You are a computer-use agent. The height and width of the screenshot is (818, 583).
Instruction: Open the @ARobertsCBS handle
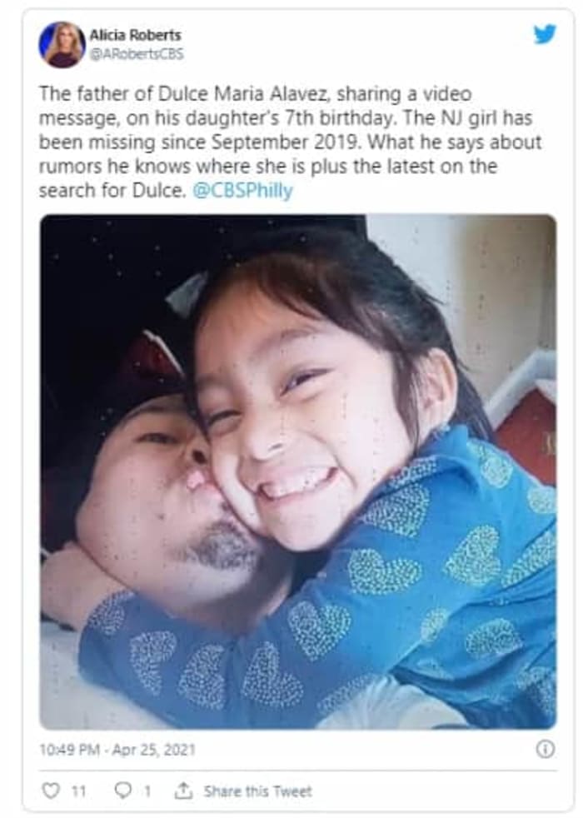137,54
